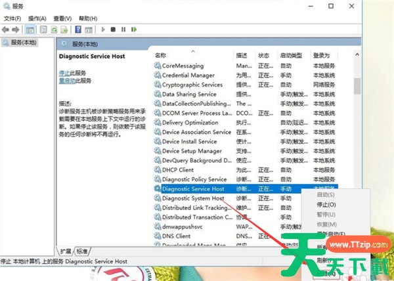Select the DCOM Server Process La... row

coord(245,113)
